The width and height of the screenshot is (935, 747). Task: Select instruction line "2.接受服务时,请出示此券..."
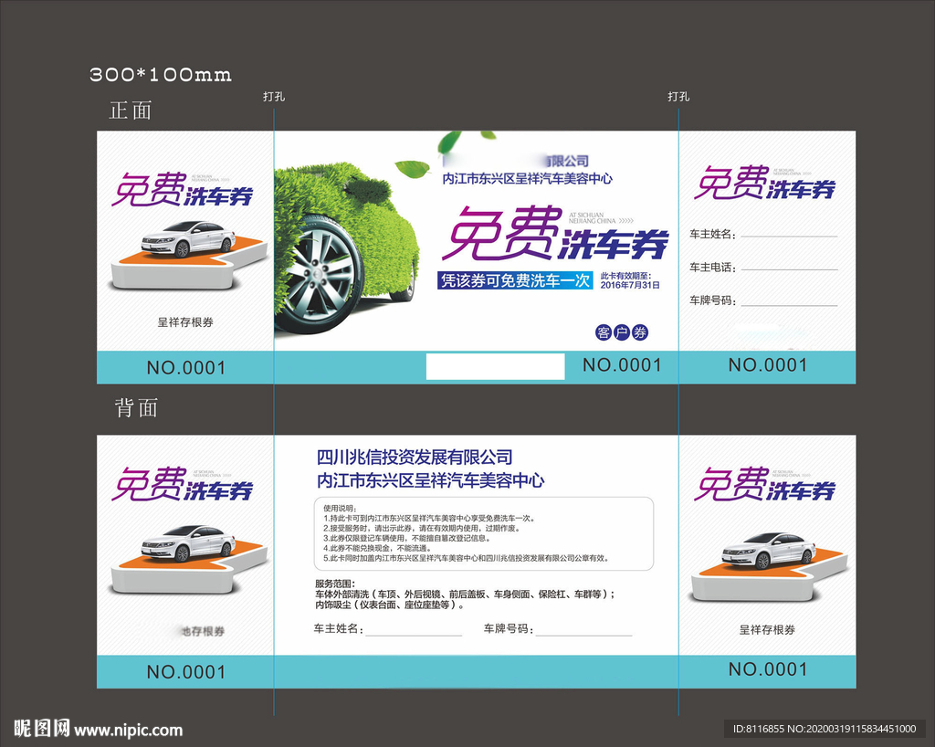click(422, 528)
